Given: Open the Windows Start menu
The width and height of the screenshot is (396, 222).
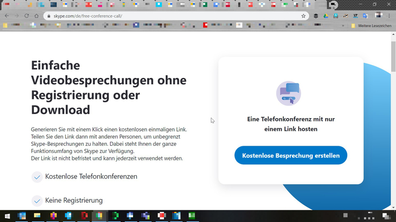Looking at the screenshot, I should pos(7,216).
